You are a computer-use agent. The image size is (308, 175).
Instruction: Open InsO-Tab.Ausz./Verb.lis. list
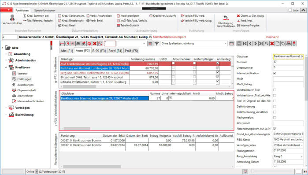point(132,20)
